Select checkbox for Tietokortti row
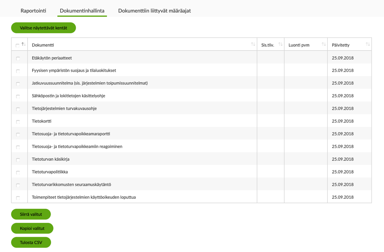 (x=18, y=121)
